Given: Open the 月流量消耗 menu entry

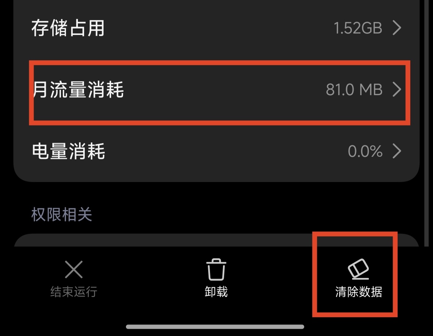Looking at the screenshot, I should tap(216, 89).
